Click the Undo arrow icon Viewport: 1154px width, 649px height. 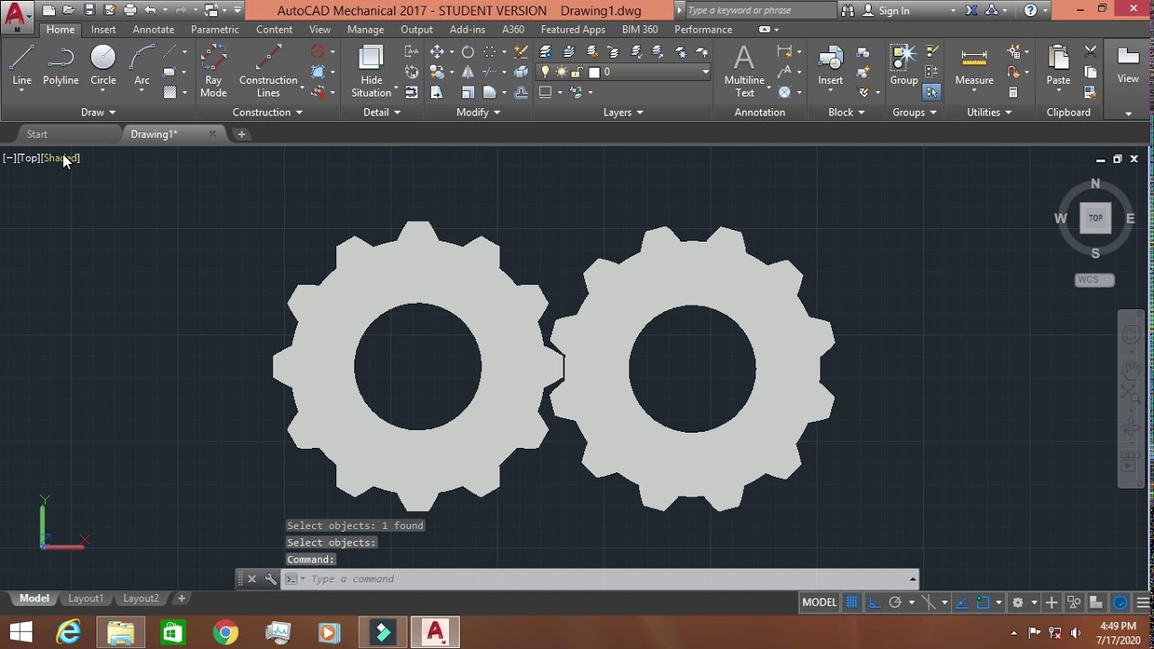click(150, 10)
